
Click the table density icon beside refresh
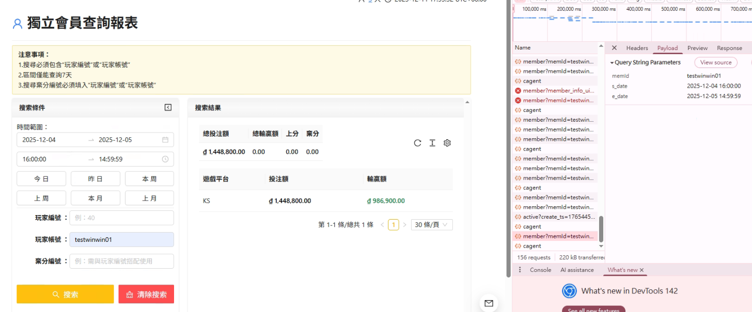(x=432, y=143)
